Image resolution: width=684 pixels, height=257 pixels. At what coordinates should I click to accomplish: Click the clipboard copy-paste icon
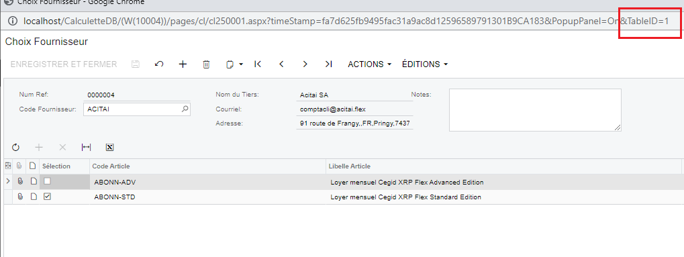pyautogui.click(x=230, y=64)
